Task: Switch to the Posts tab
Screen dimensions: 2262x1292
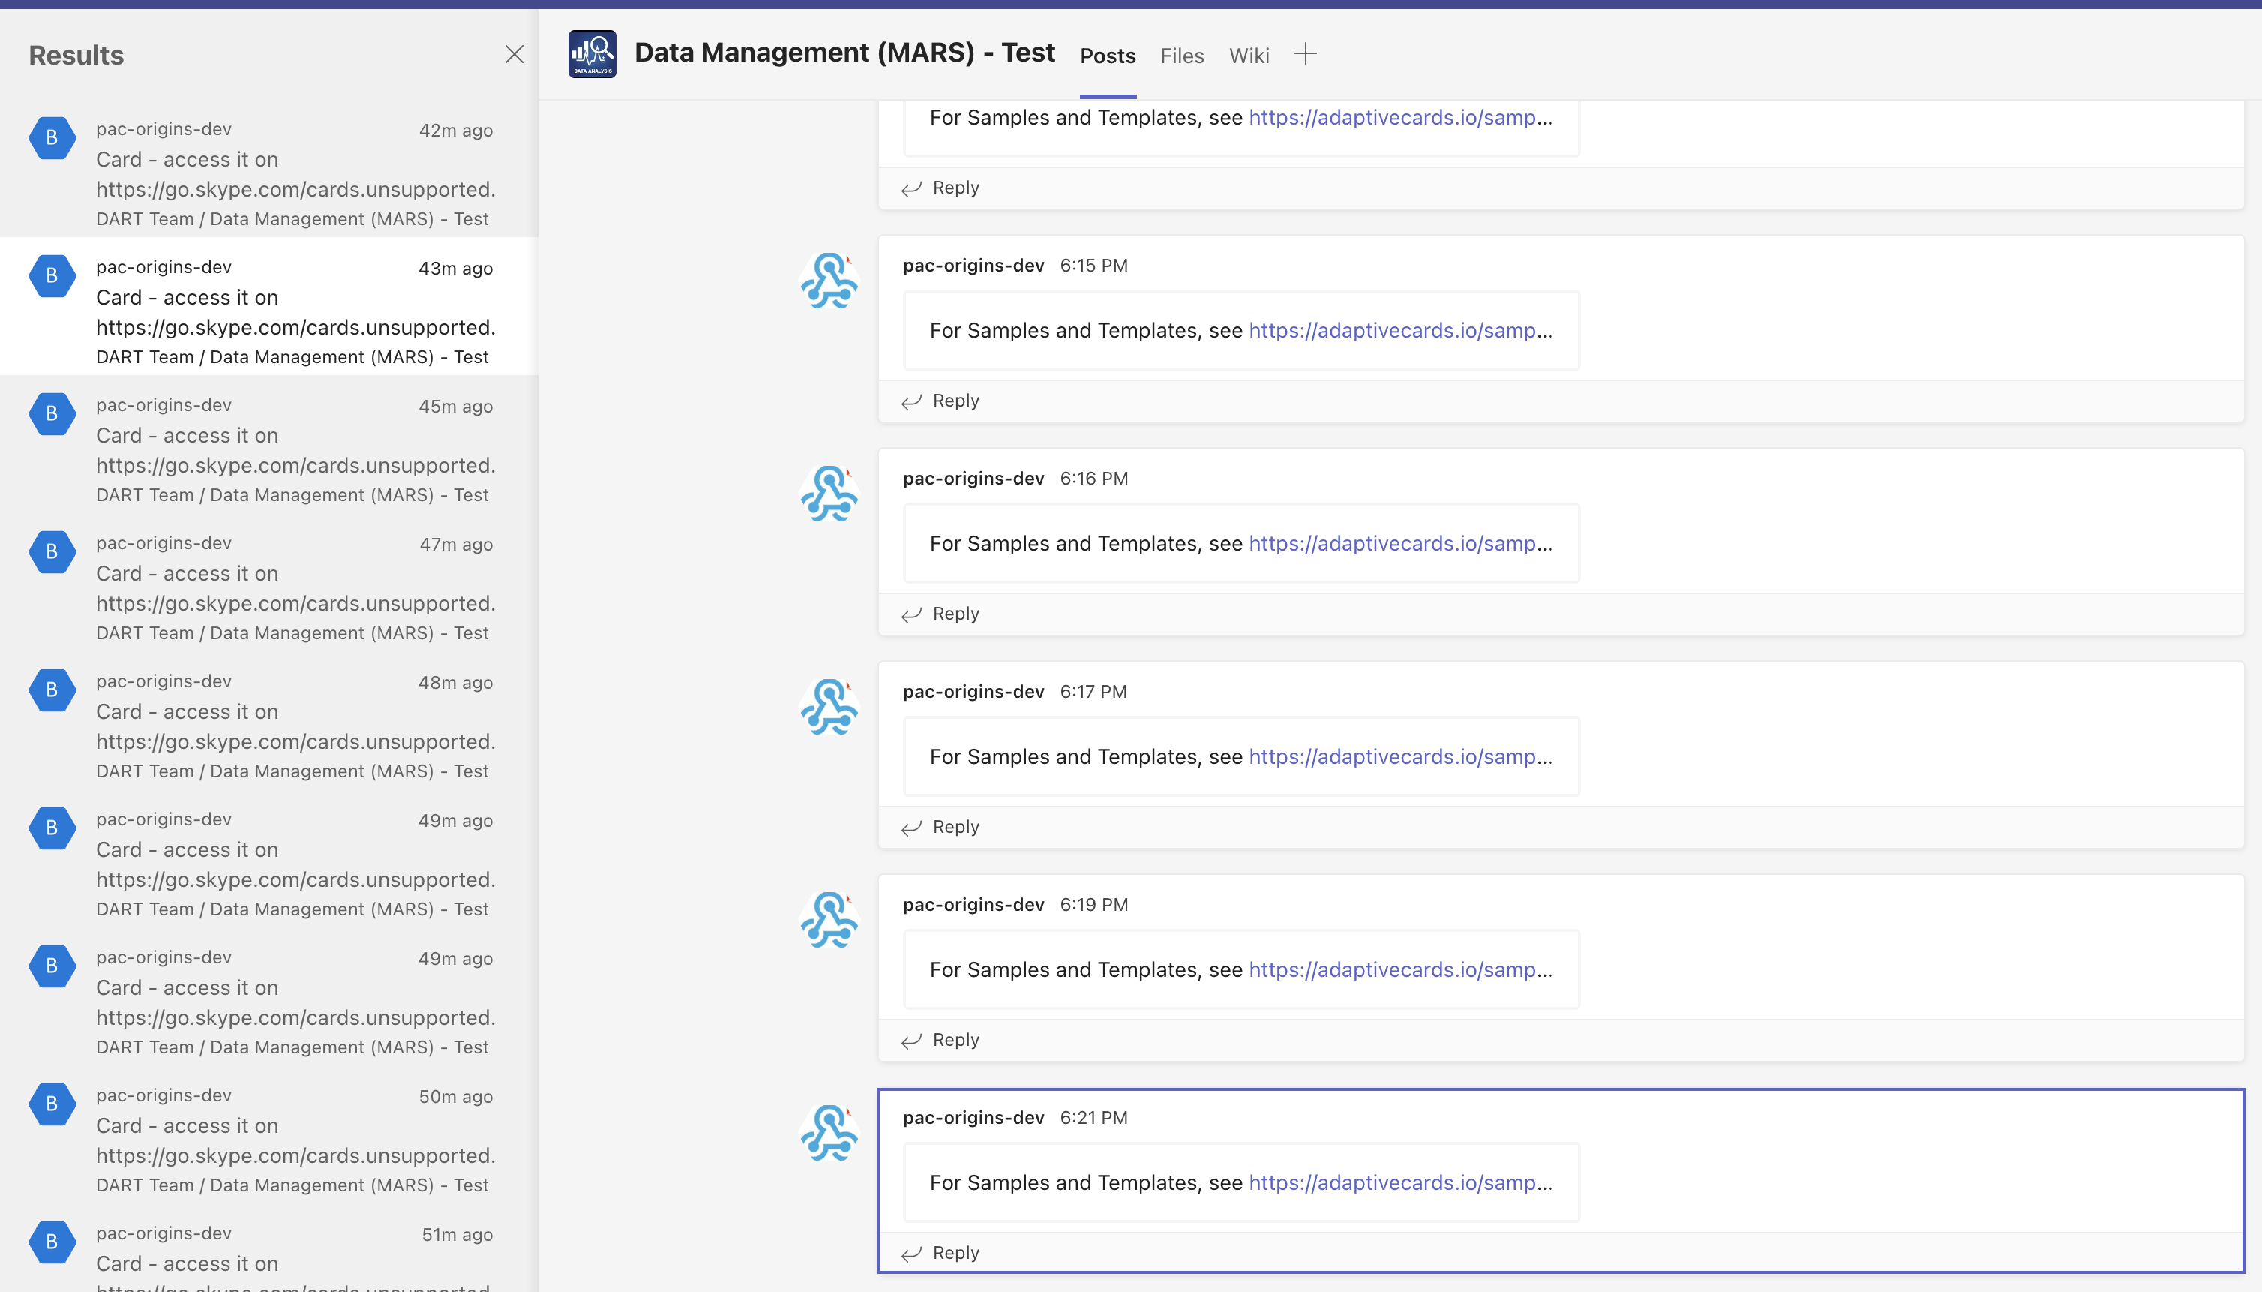Action: click(x=1108, y=55)
